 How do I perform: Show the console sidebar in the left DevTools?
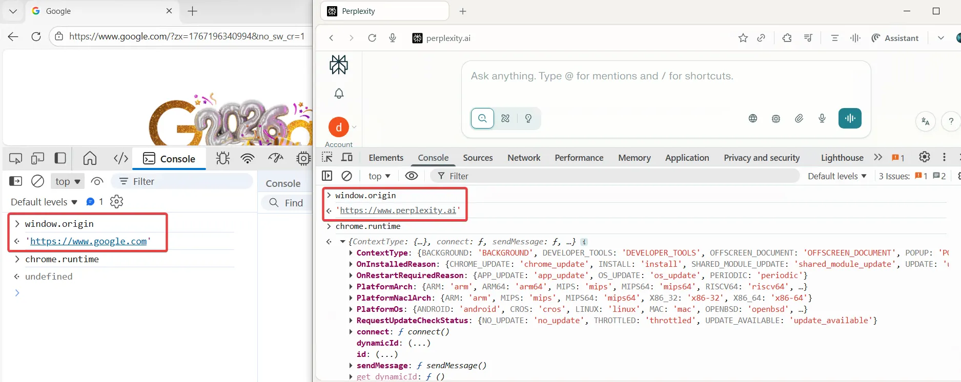point(16,181)
